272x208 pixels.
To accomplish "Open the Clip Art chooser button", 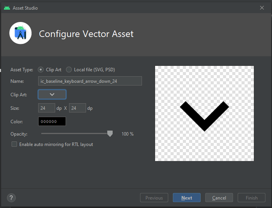I will click(x=52, y=94).
